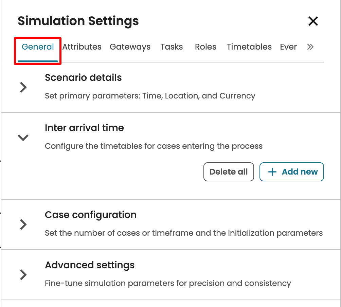
Task: Expand Advanced settings chevron arrow
Action: point(23,274)
